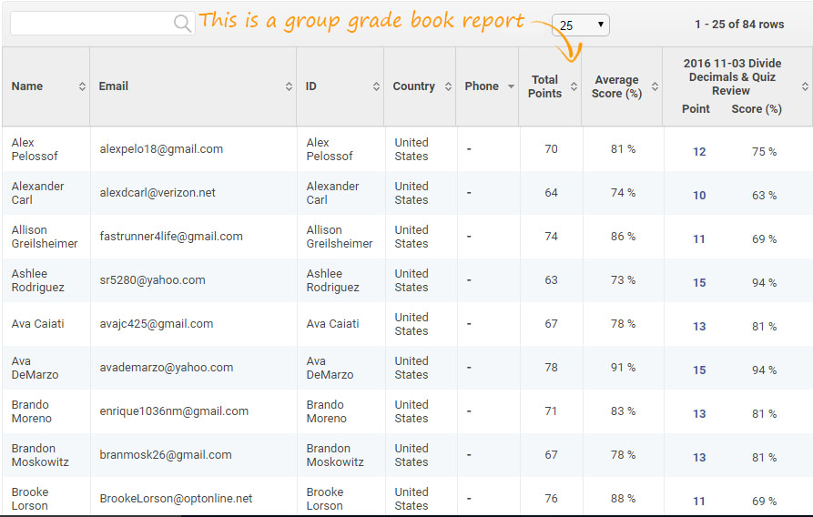
Task: Click Alex Pelossof's quiz point 12
Action: pyautogui.click(x=699, y=152)
